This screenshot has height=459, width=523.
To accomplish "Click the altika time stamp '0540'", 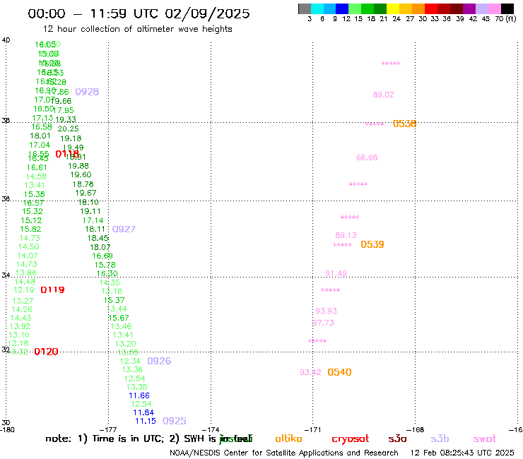I will (x=339, y=372).
